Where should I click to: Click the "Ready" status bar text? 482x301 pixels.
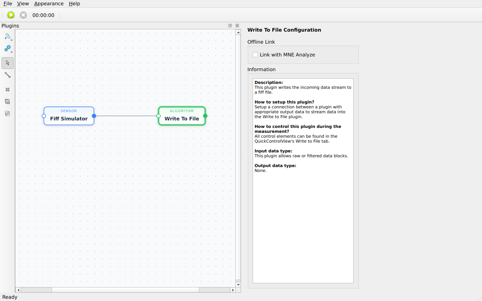click(10, 297)
